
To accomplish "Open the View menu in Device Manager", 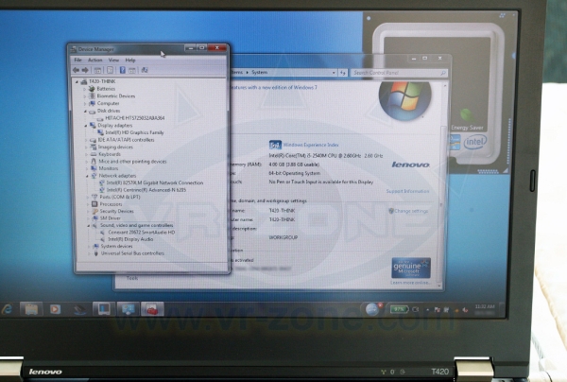I will coord(113,61).
